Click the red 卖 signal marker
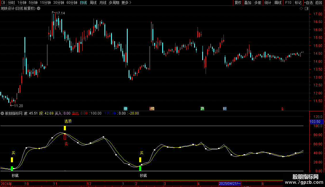The width and height of the screenshot is (325, 187). pos(66,144)
